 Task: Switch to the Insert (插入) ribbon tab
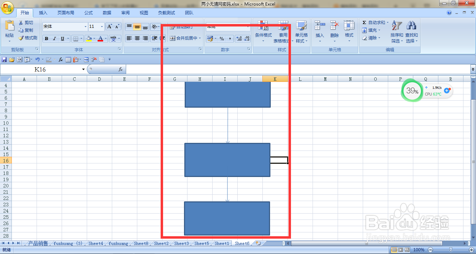tap(43, 13)
